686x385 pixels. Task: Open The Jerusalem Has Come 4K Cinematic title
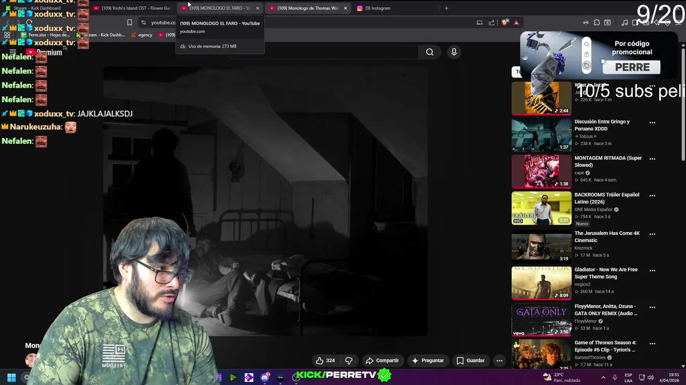(x=607, y=237)
